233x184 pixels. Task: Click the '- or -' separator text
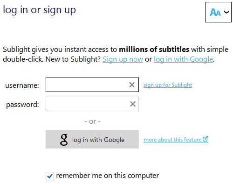pyautogui.click(x=93, y=121)
